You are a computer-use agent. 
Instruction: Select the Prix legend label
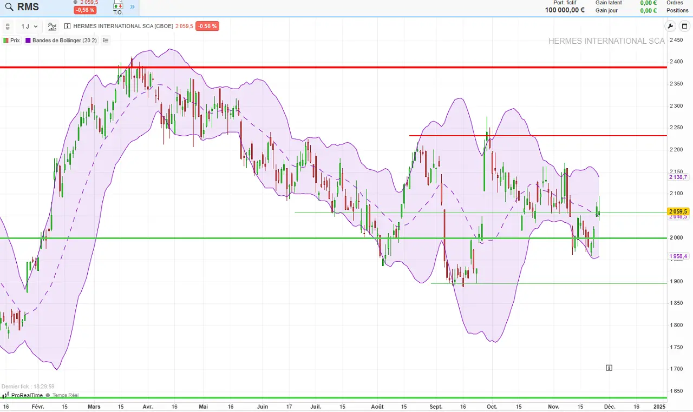[15, 41]
